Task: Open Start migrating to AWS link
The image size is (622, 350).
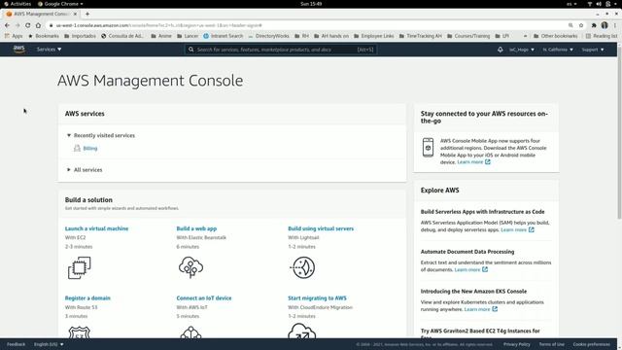Action: tap(317, 298)
